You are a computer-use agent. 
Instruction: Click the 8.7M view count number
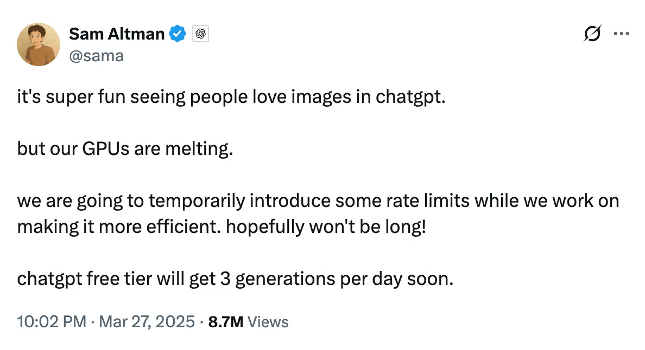226,322
